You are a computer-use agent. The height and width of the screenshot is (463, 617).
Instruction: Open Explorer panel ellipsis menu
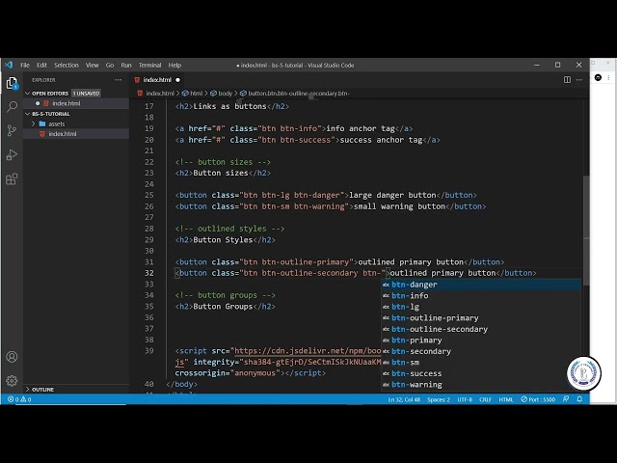[x=118, y=79]
